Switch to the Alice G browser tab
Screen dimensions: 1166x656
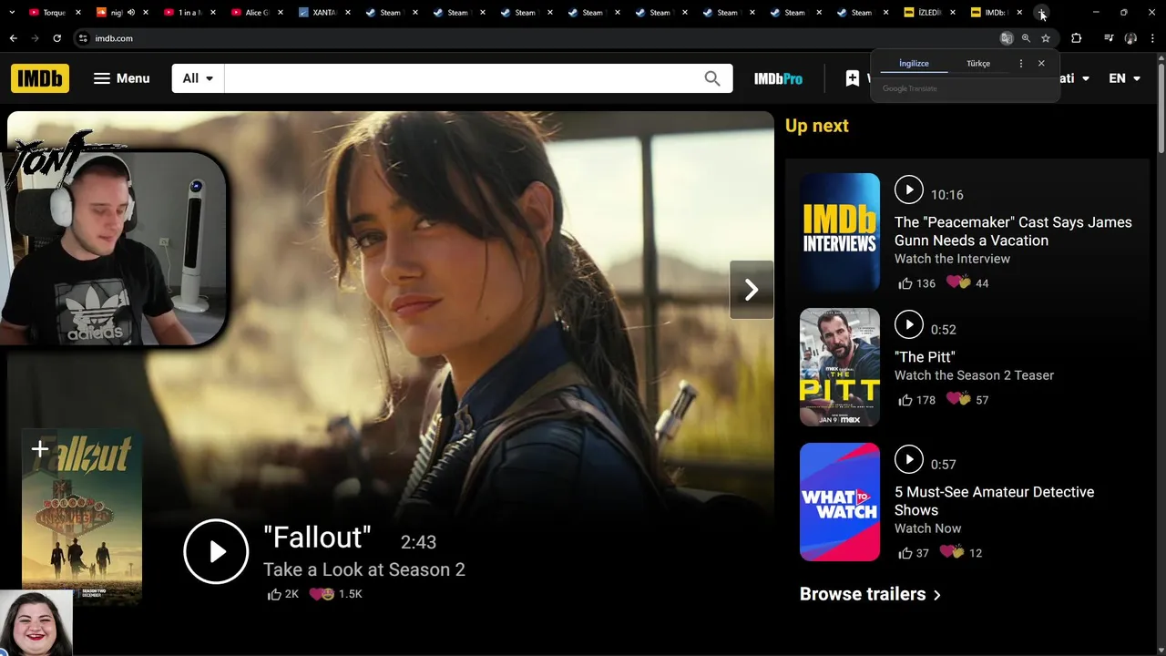click(x=257, y=13)
